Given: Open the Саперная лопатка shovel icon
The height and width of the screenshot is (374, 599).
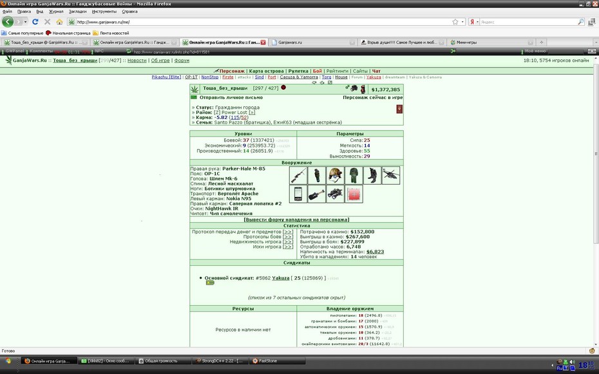Looking at the screenshot, I should [x=317, y=194].
